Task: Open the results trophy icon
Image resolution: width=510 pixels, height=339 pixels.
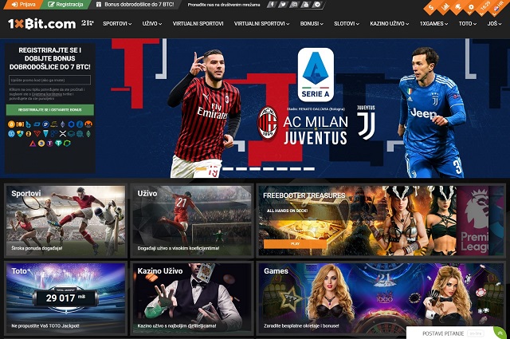Action: coord(458,6)
